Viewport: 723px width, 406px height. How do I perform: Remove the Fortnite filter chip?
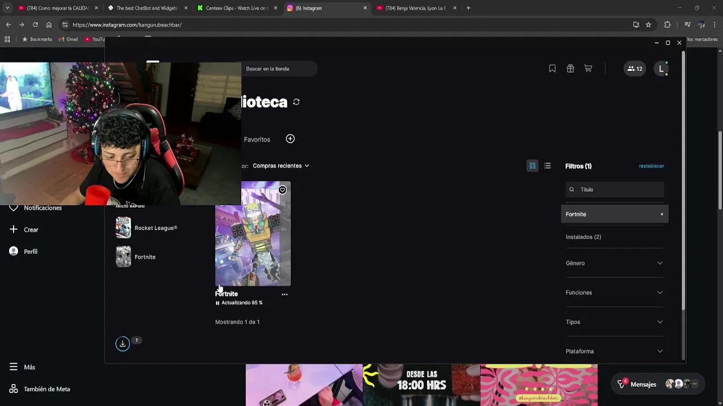[x=662, y=214]
